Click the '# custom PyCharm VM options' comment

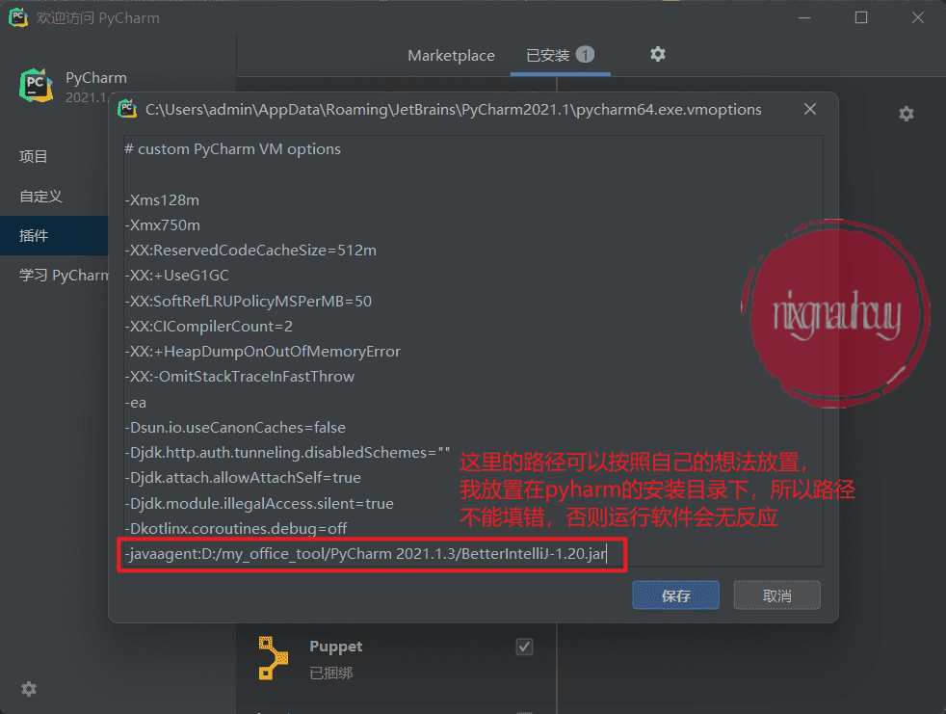point(233,149)
